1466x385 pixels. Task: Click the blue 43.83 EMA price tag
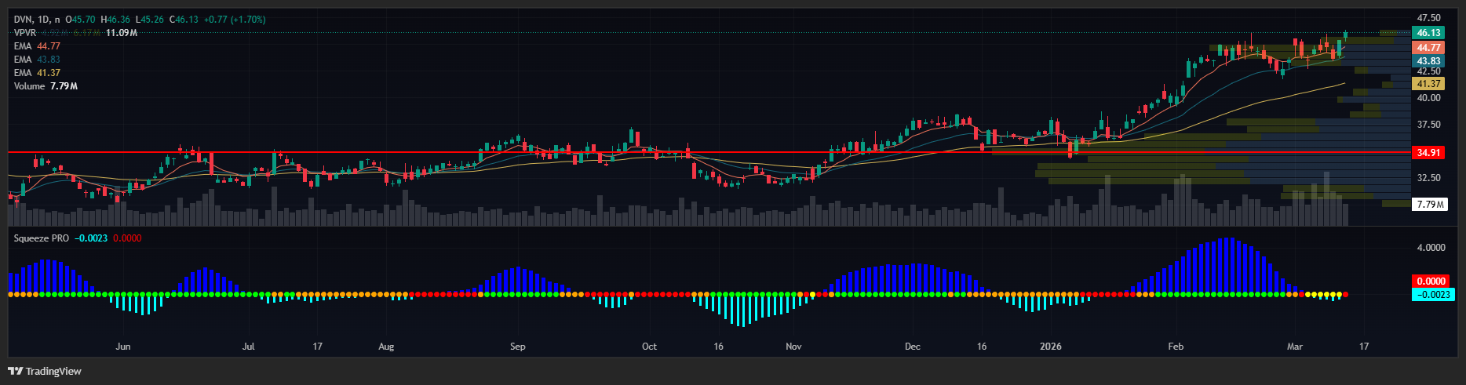(1428, 61)
